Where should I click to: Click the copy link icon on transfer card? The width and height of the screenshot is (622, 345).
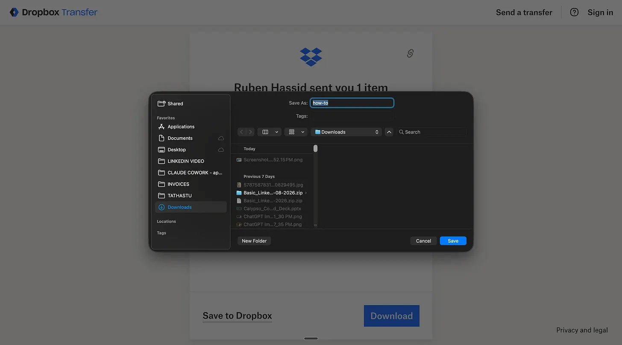coord(410,53)
